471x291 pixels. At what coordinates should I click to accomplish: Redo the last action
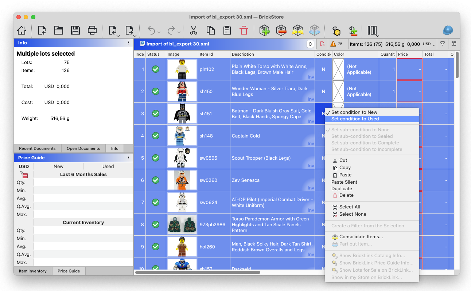point(171,30)
